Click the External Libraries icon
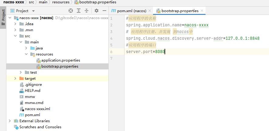Screen dimensions: 269x131 point(16,121)
